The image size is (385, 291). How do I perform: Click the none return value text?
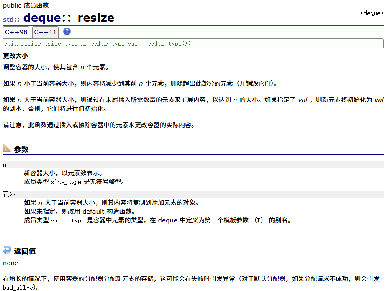click(x=10, y=263)
